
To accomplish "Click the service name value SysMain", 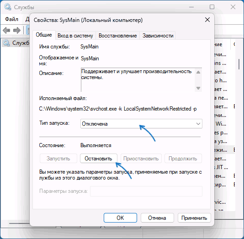I will [89, 47].
